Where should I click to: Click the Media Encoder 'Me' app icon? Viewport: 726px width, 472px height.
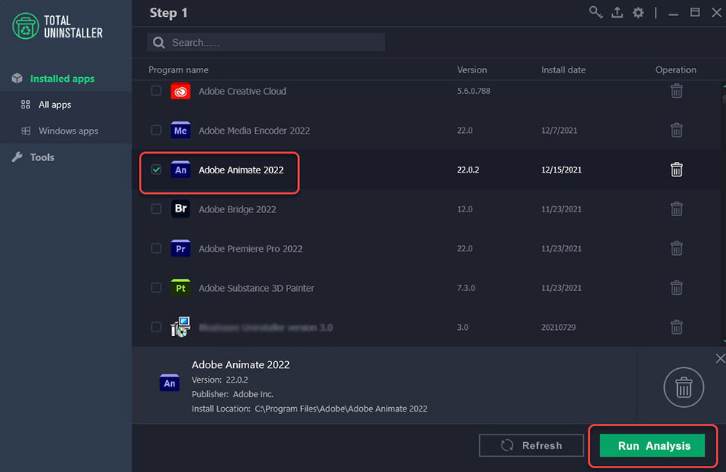click(180, 130)
